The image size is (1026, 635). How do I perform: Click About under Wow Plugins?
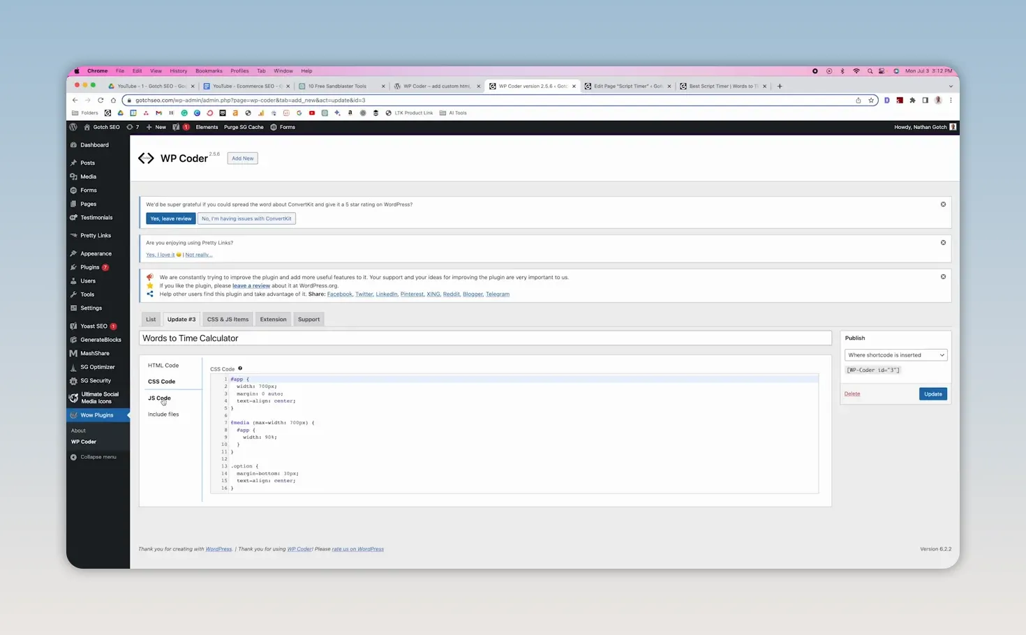click(x=78, y=431)
